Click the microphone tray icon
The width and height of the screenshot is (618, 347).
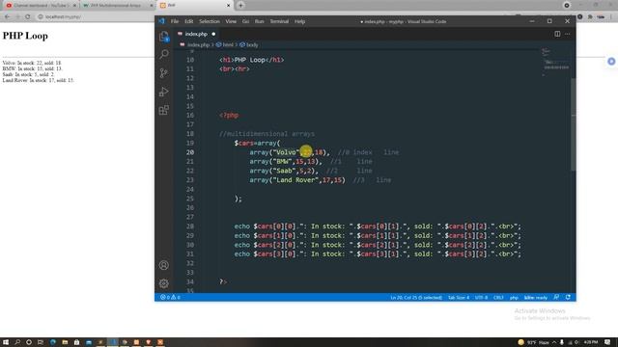[562, 342]
